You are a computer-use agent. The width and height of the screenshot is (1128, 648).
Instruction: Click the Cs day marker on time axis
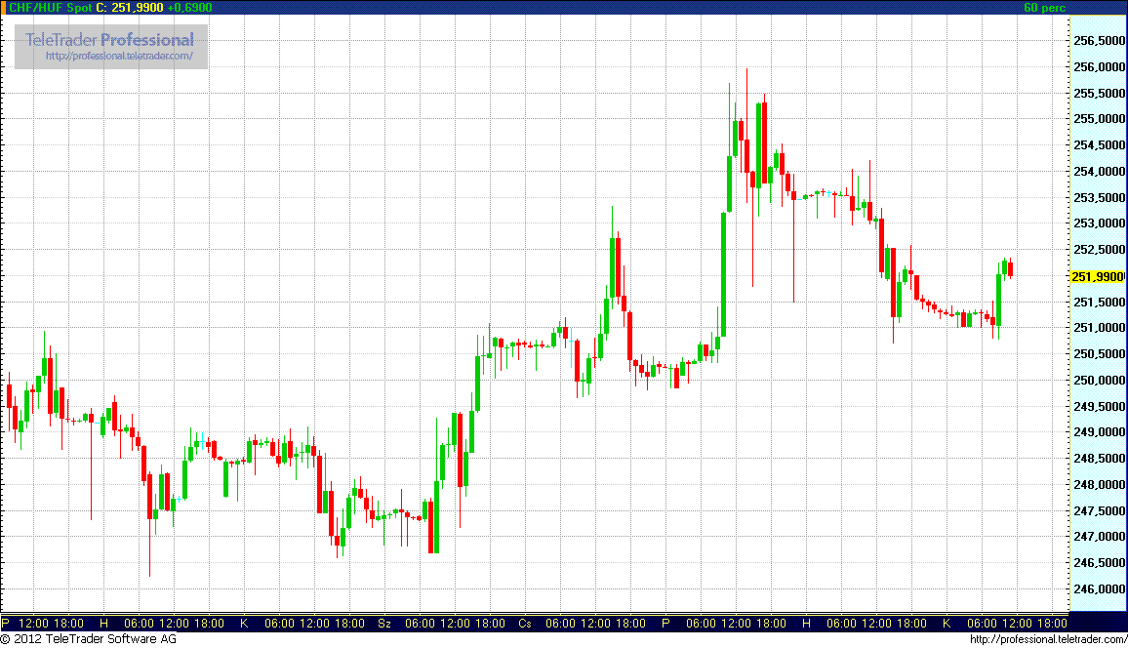pyautogui.click(x=524, y=624)
